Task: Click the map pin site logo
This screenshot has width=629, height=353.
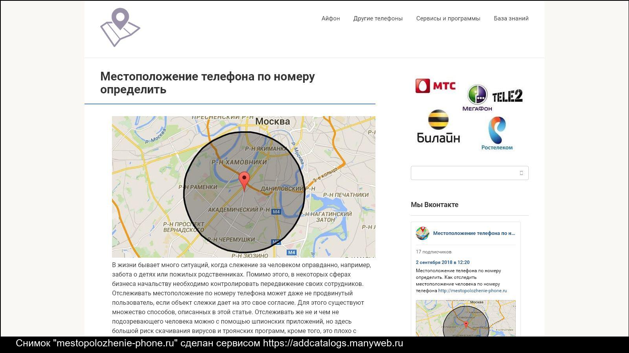Action: pos(120,27)
